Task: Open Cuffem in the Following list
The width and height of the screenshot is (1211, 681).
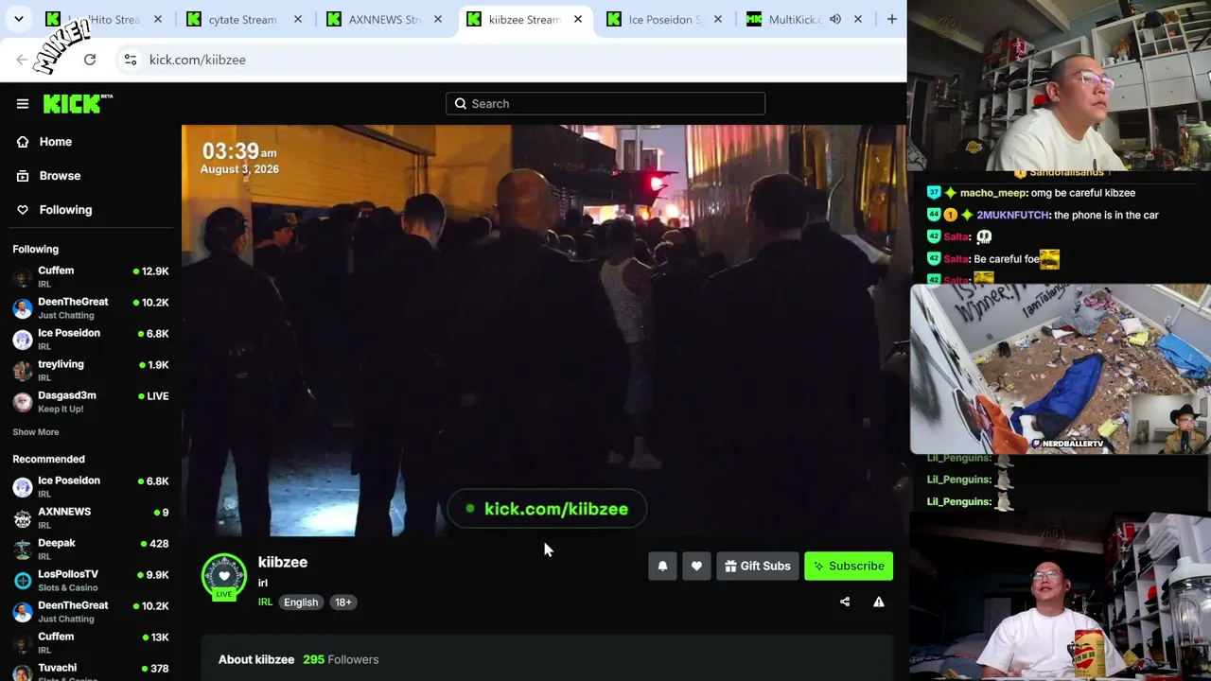Action: tap(91, 277)
